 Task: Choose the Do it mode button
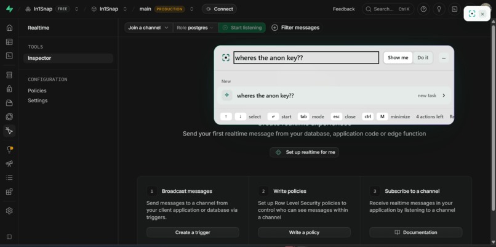423,58
